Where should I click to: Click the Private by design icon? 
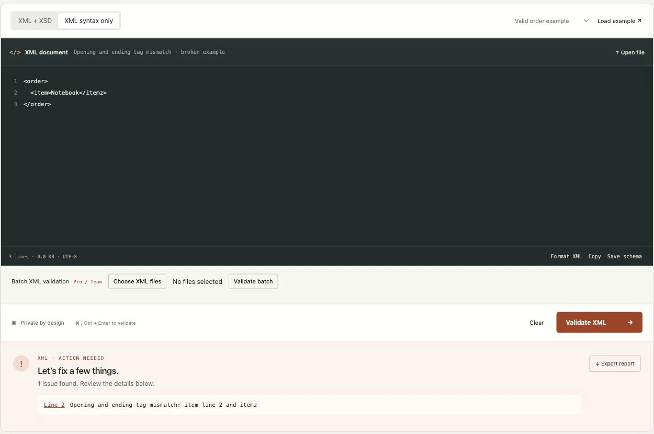coord(14,323)
